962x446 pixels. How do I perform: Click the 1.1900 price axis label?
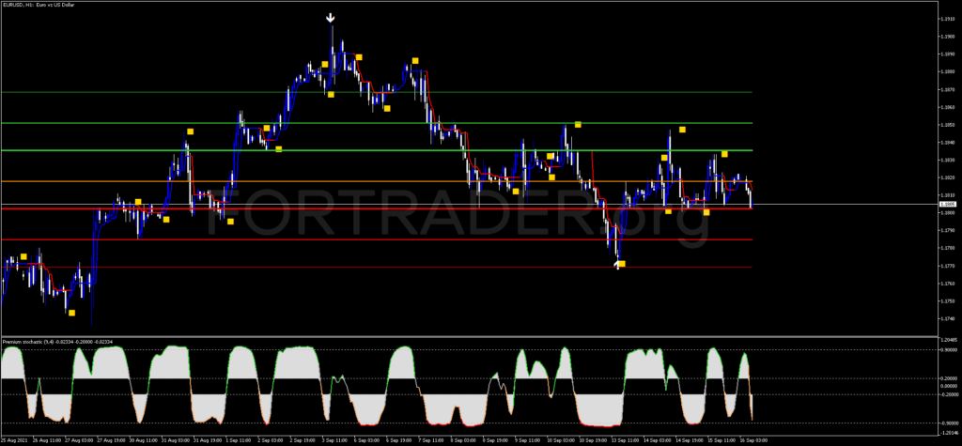[947, 37]
